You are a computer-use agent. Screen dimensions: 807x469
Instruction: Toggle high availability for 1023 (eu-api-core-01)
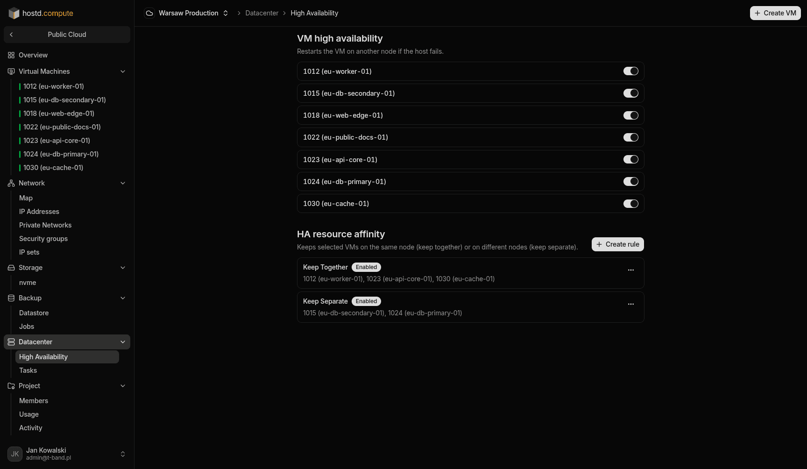631,159
